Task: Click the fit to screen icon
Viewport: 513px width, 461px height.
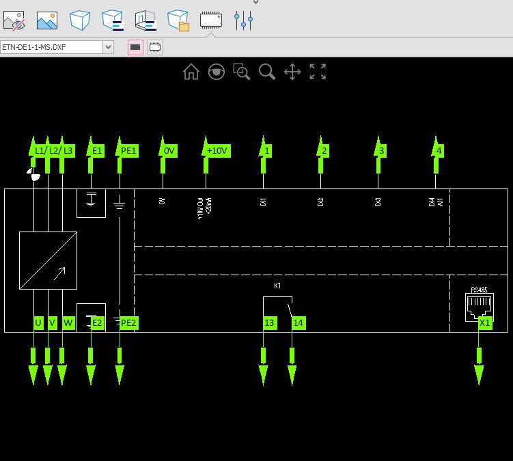Action: (318, 72)
